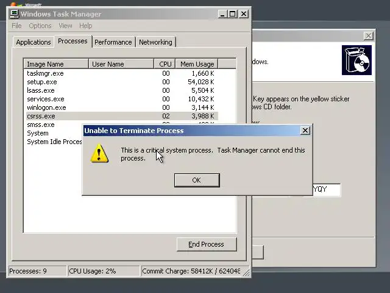The image size is (390, 293).
Task: Click the 54,028 K memory value
Action: click(200, 82)
